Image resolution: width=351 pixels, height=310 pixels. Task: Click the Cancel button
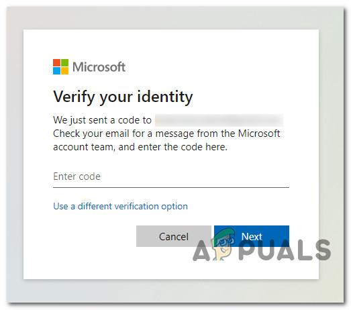(174, 236)
